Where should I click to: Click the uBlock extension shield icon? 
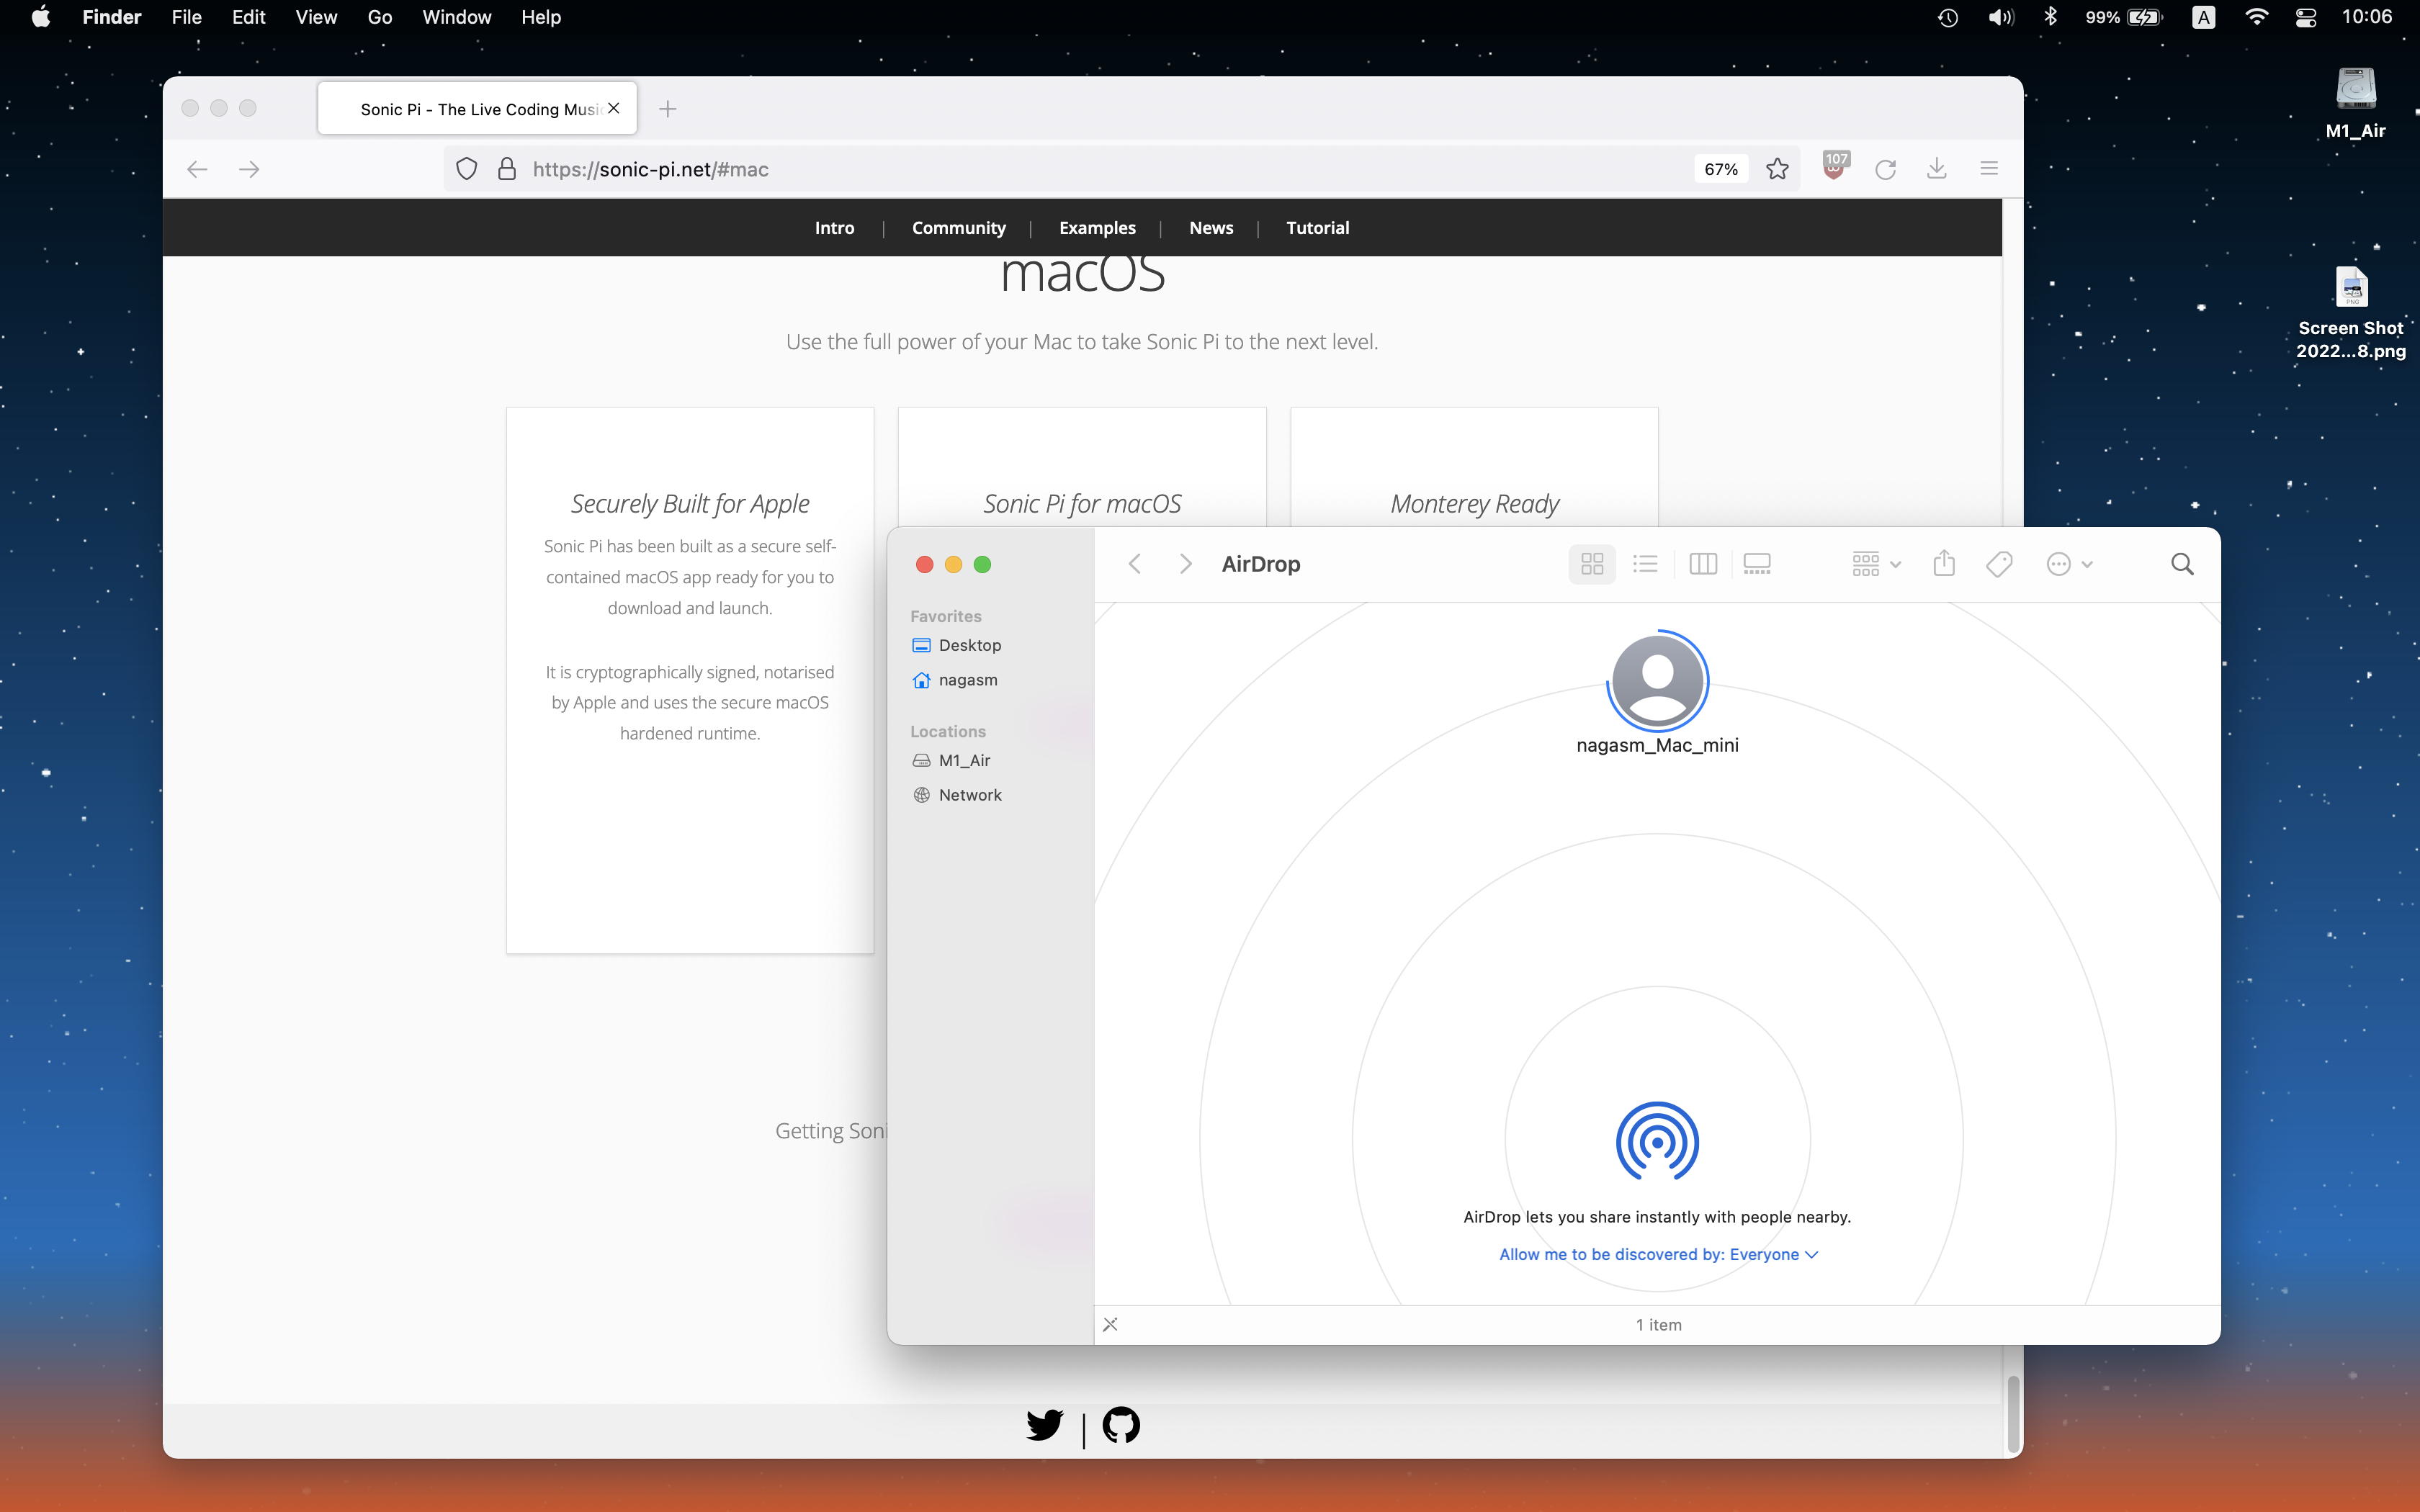click(x=1834, y=167)
